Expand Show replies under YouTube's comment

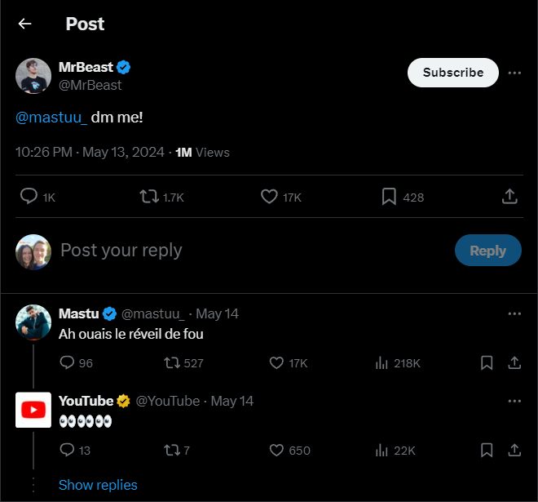point(98,485)
